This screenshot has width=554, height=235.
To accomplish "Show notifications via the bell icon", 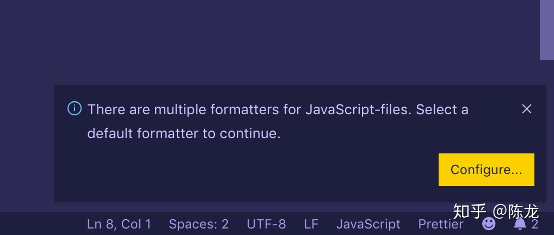I will pyautogui.click(x=520, y=224).
